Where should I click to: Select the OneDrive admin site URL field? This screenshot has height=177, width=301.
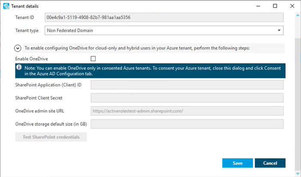coord(187,111)
